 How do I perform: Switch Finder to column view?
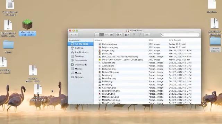(106, 34)
